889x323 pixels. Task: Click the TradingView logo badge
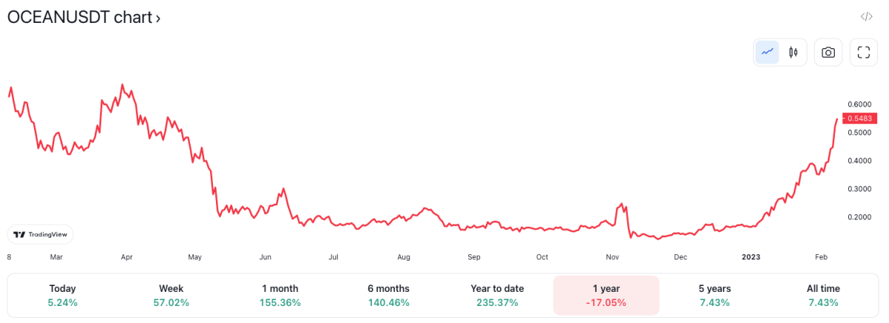(x=40, y=234)
